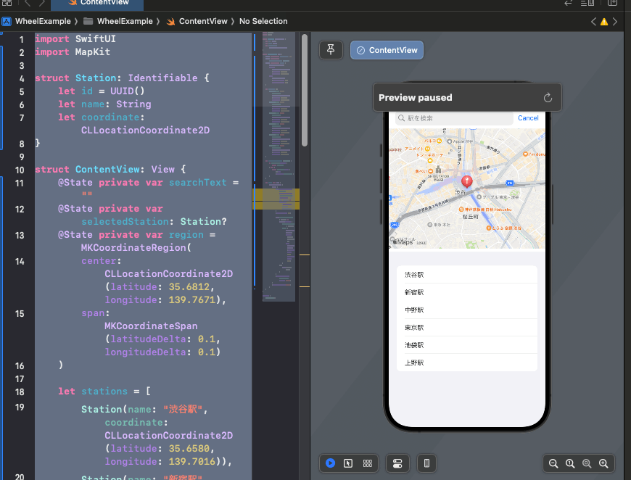The height and width of the screenshot is (480, 631).
Task: Open canvas Device Settings controls
Action: click(x=397, y=463)
